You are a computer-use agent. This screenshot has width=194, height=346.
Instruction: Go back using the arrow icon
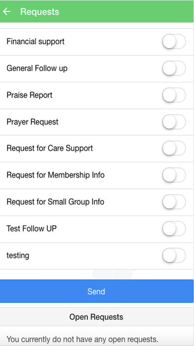(7, 11)
